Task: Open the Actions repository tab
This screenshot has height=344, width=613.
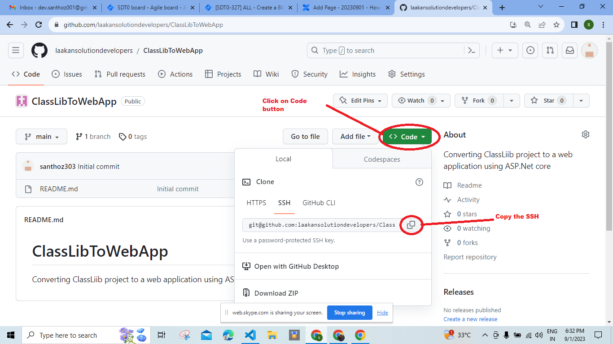Action: click(x=175, y=74)
